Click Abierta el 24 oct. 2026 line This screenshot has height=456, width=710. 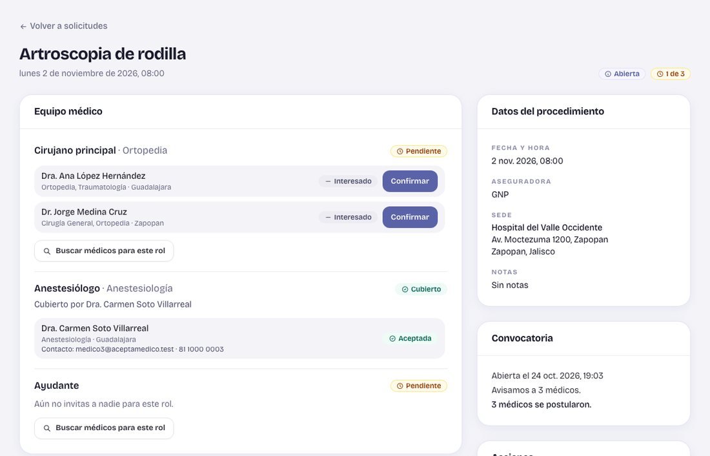(547, 376)
